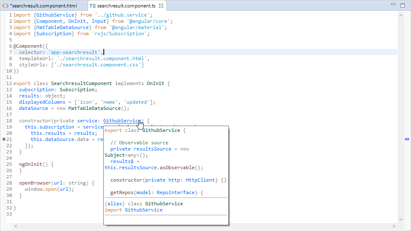Click the horizontal scrollbar left arrow
This screenshot has height=231, width=411.
click(x=16, y=226)
